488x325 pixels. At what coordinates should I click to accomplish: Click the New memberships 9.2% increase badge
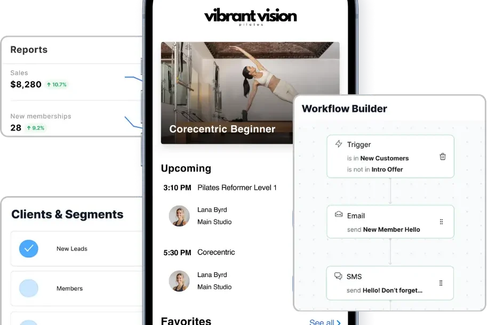36,128
